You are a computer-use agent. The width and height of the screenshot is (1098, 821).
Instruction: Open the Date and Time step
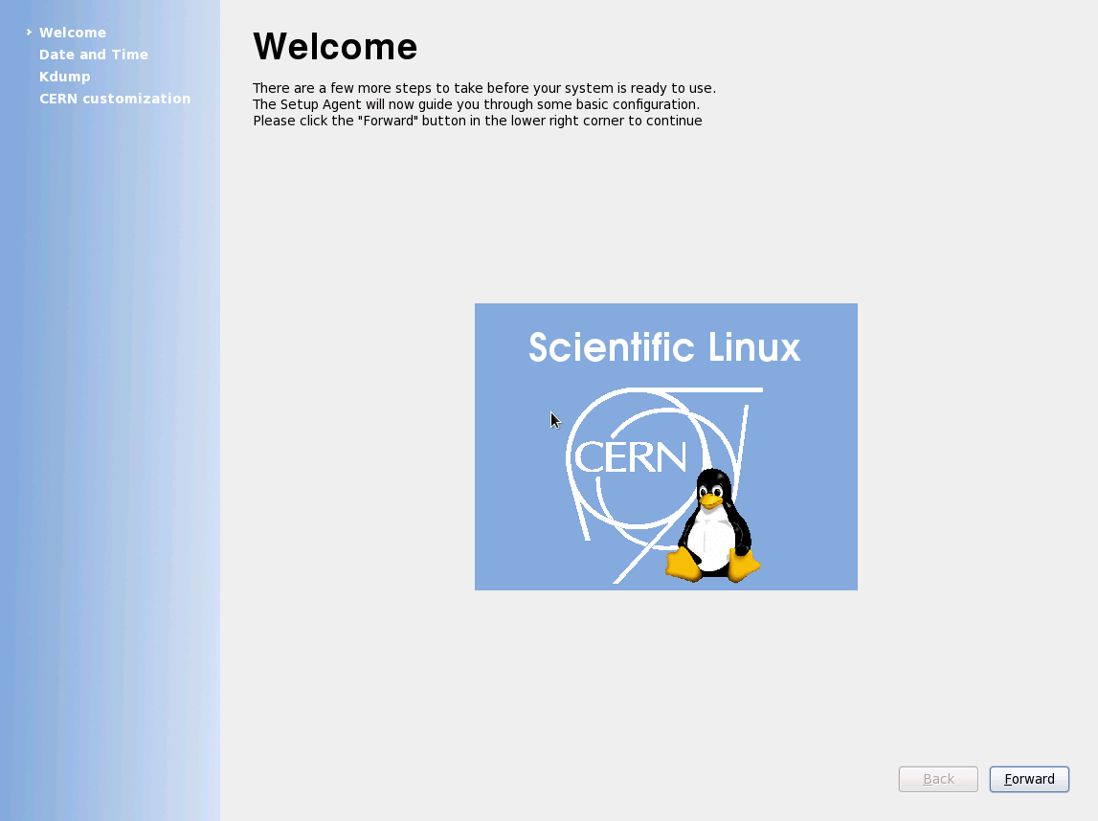pyautogui.click(x=94, y=55)
